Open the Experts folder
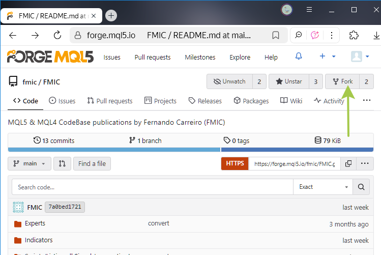 pos(35,223)
